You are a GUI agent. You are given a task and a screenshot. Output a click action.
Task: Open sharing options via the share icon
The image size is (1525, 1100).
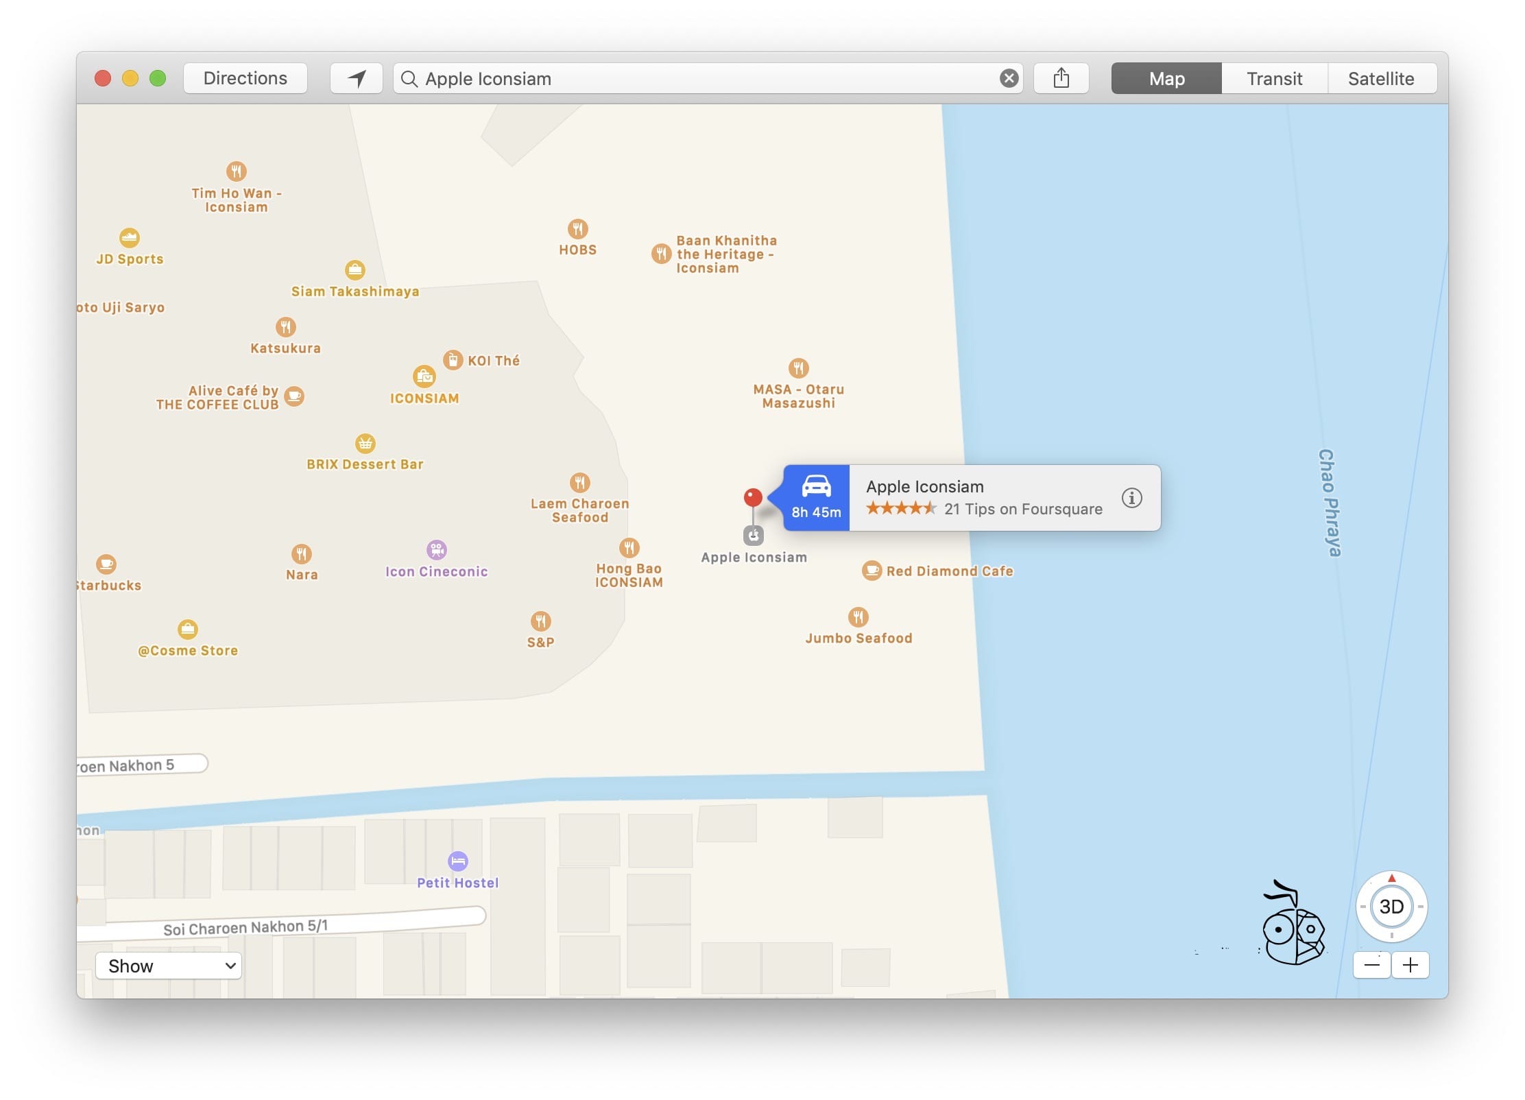coord(1061,77)
